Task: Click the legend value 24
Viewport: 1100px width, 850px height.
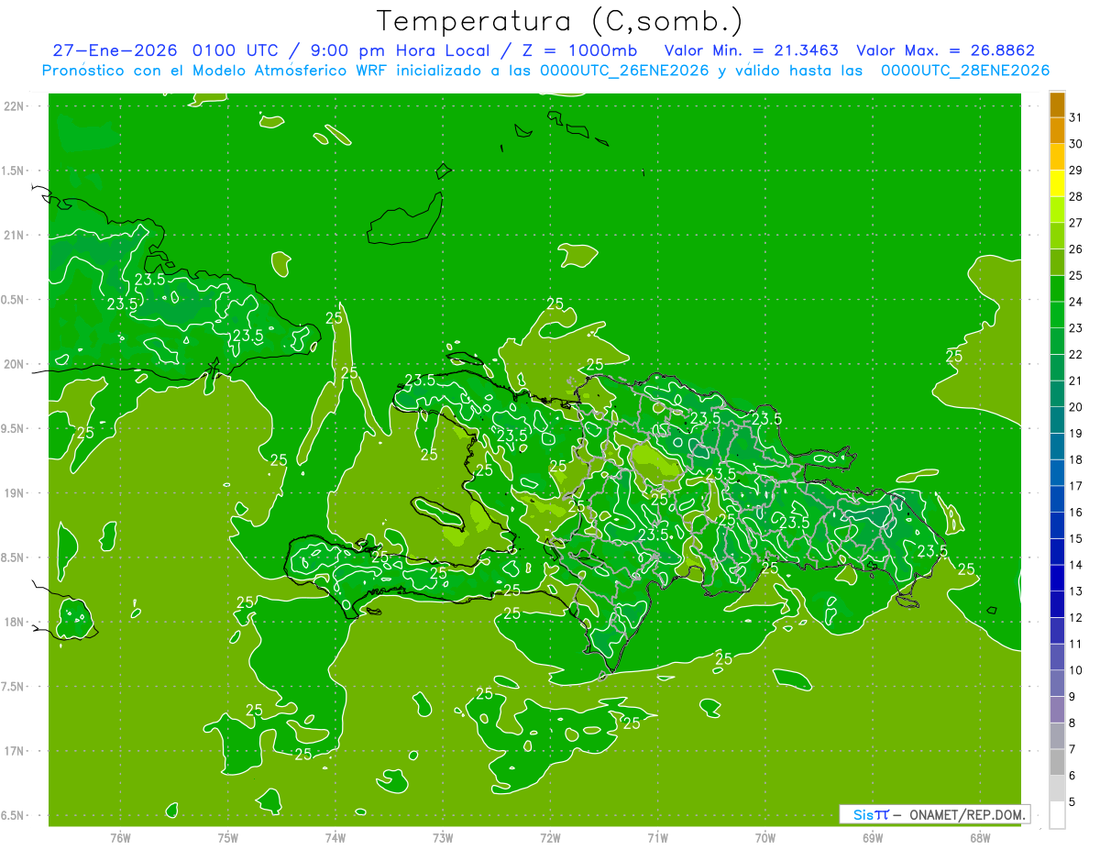Action: click(x=1075, y=302)
